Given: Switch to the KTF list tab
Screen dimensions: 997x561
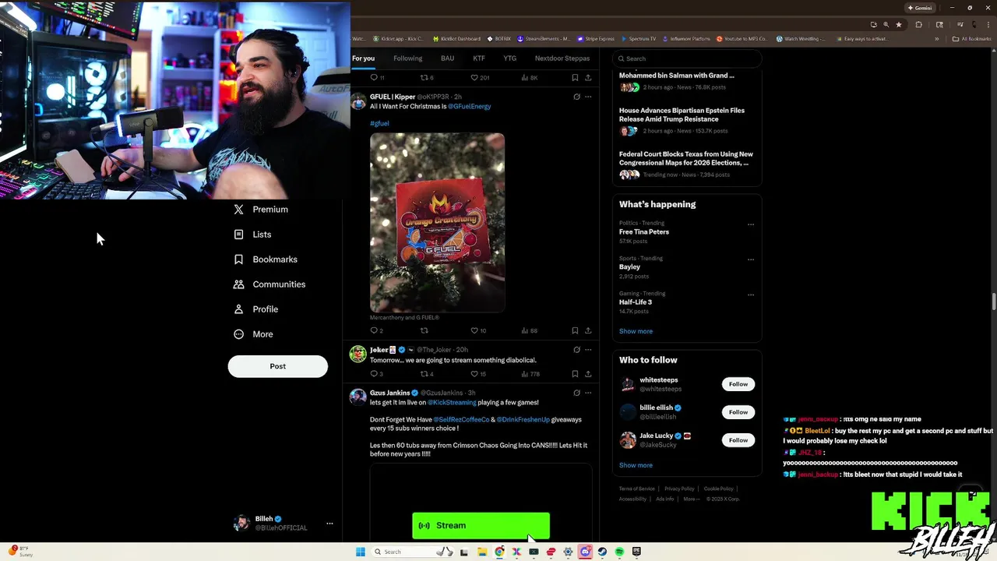Looking at the screenshot, I should point(479,58).
